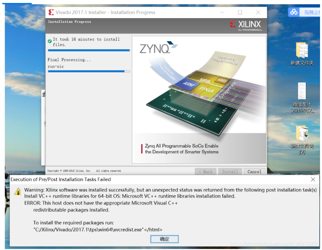This screenshot has height=250, width=322.
Task: Click the xvcredist.exe path text
Action: (x=98, y=230)
